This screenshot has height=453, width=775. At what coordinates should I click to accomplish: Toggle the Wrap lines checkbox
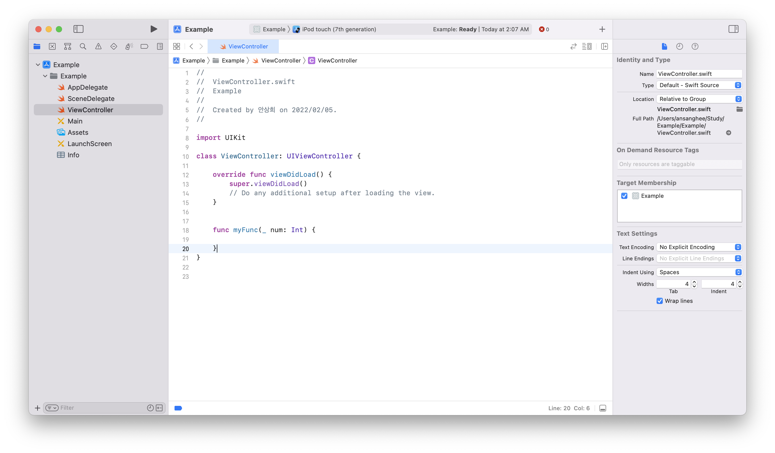point(659,301)
